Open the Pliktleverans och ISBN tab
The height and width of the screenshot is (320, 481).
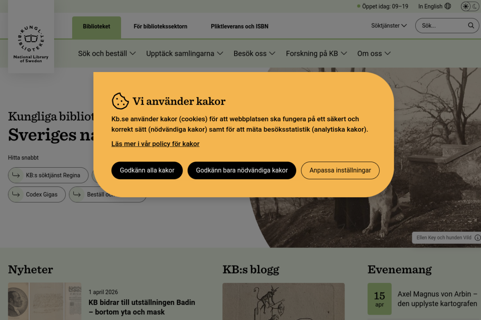pos(239,26)
